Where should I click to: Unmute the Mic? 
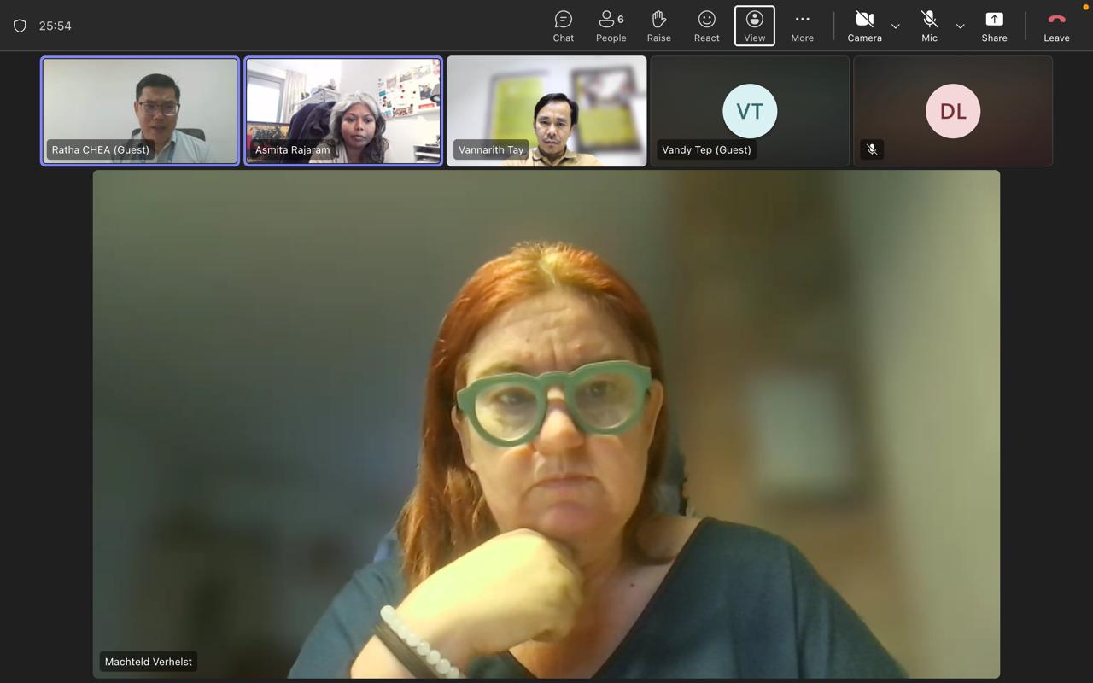[x=929, y=26]
